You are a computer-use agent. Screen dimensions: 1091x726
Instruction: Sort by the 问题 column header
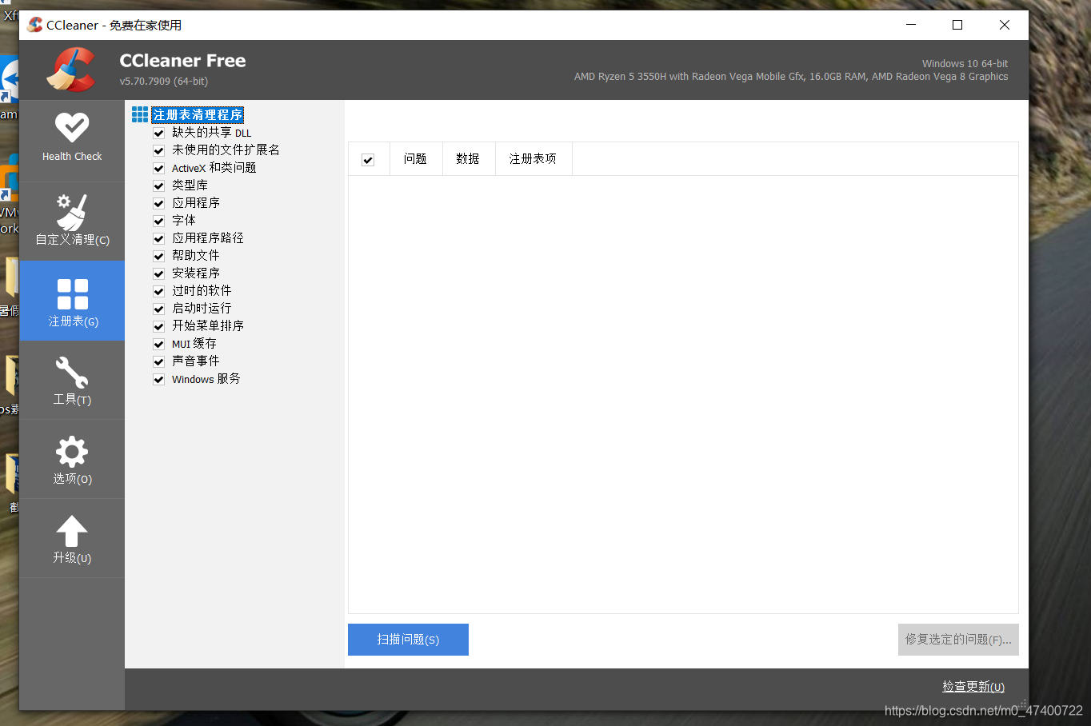(x=415, y=159)
